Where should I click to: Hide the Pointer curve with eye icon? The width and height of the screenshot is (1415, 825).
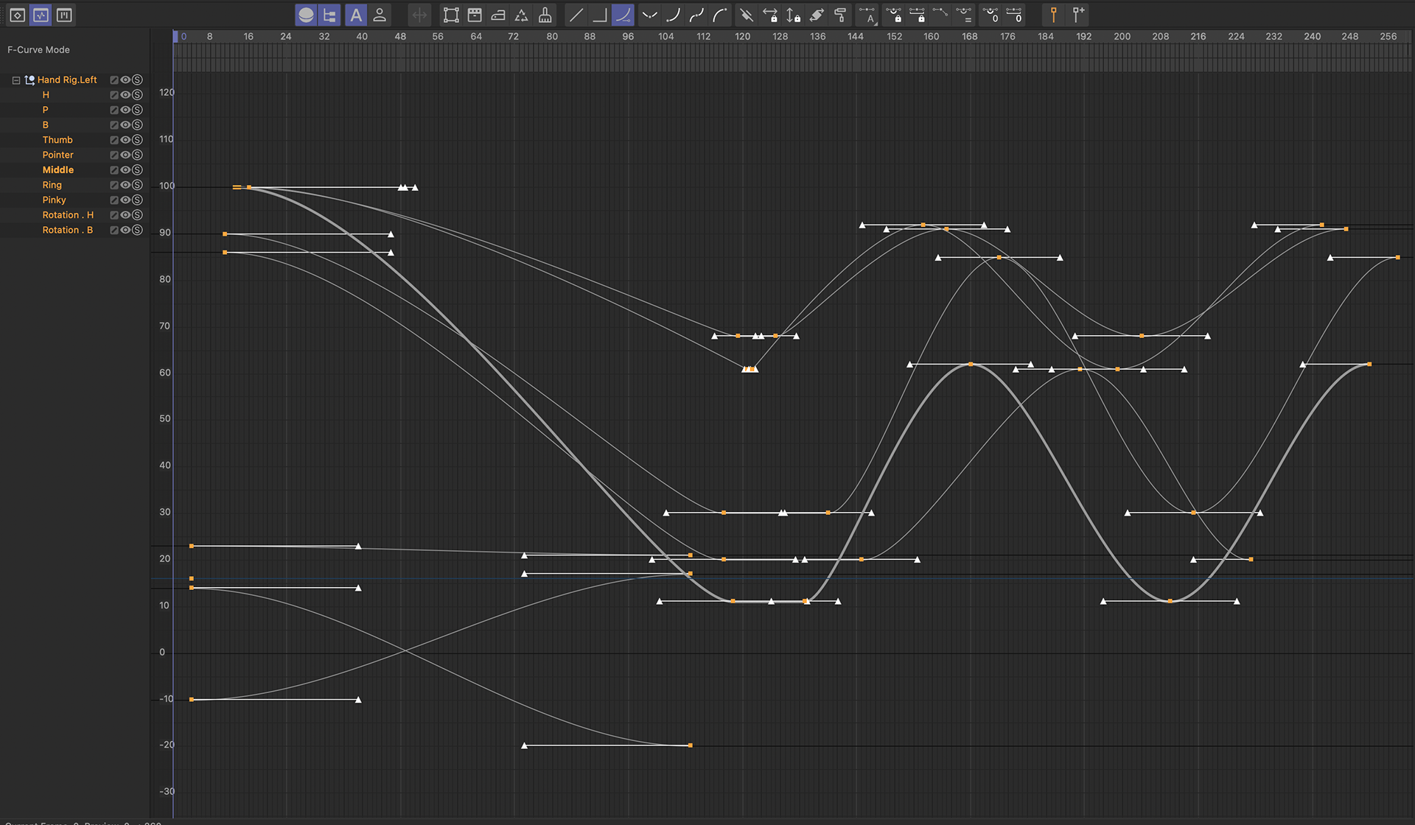tap(125, 155)
